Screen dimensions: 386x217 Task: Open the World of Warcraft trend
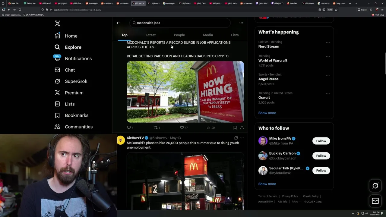click(x=273, y=60)
